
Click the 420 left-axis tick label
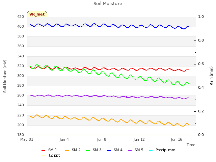click(x=21, y=17)
